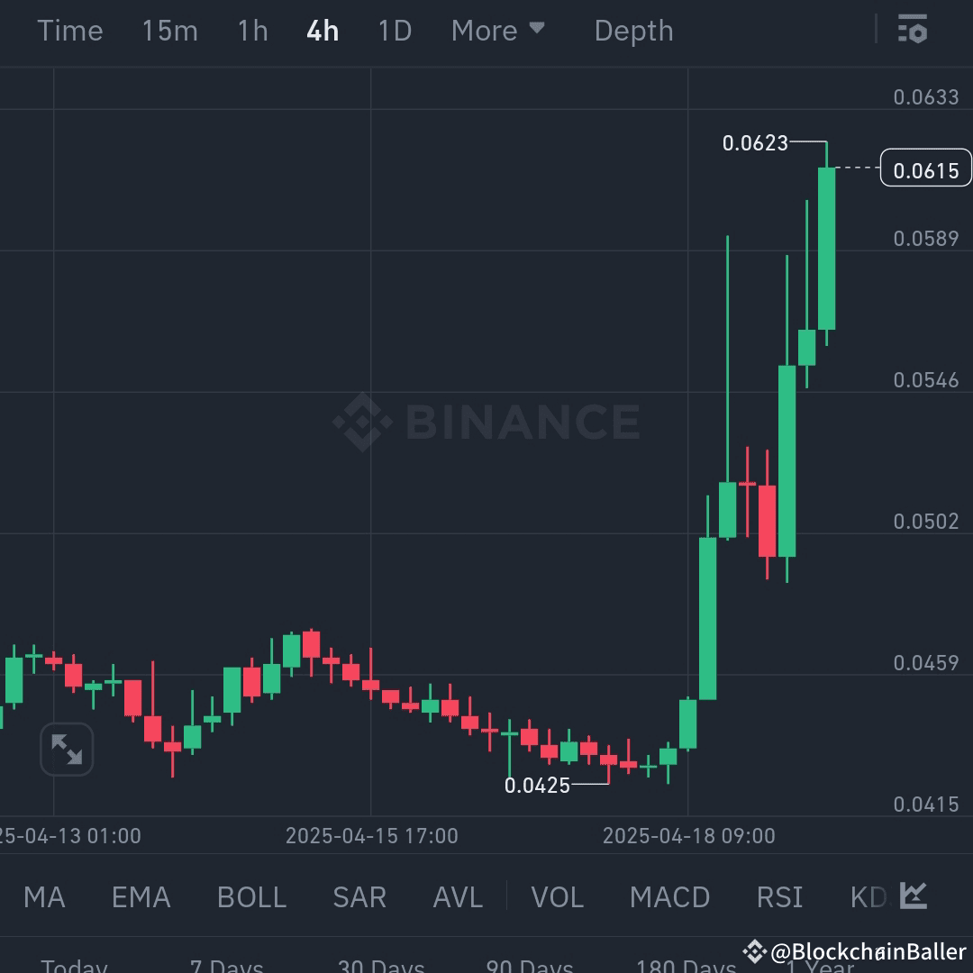The image size is (973, 973).
Task: Apply the EMA indicator
Action: (x=141, y=896)
